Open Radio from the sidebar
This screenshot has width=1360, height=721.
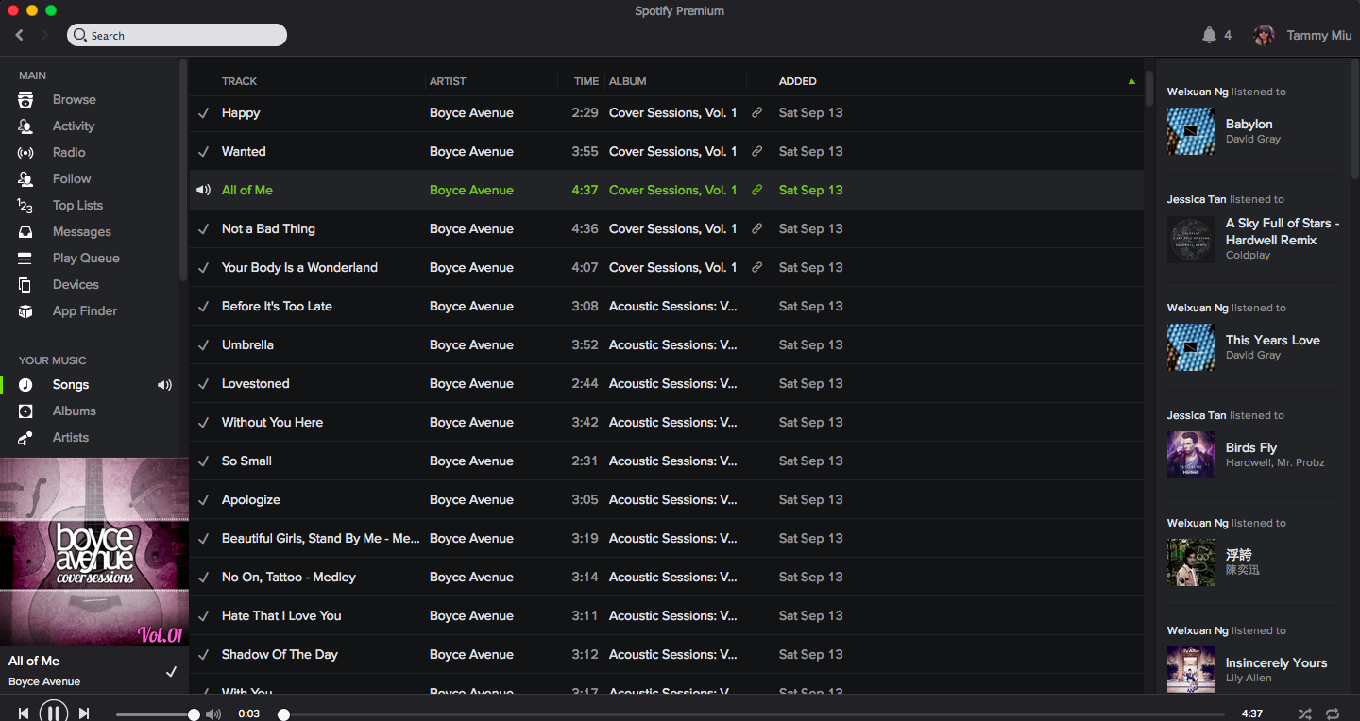[69, 152]
